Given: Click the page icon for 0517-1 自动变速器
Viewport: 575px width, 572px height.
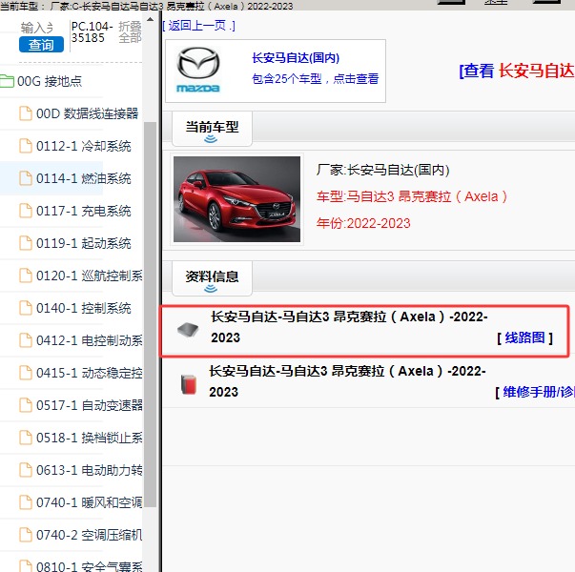Looking at the screenshot, I should pos(26,405).
